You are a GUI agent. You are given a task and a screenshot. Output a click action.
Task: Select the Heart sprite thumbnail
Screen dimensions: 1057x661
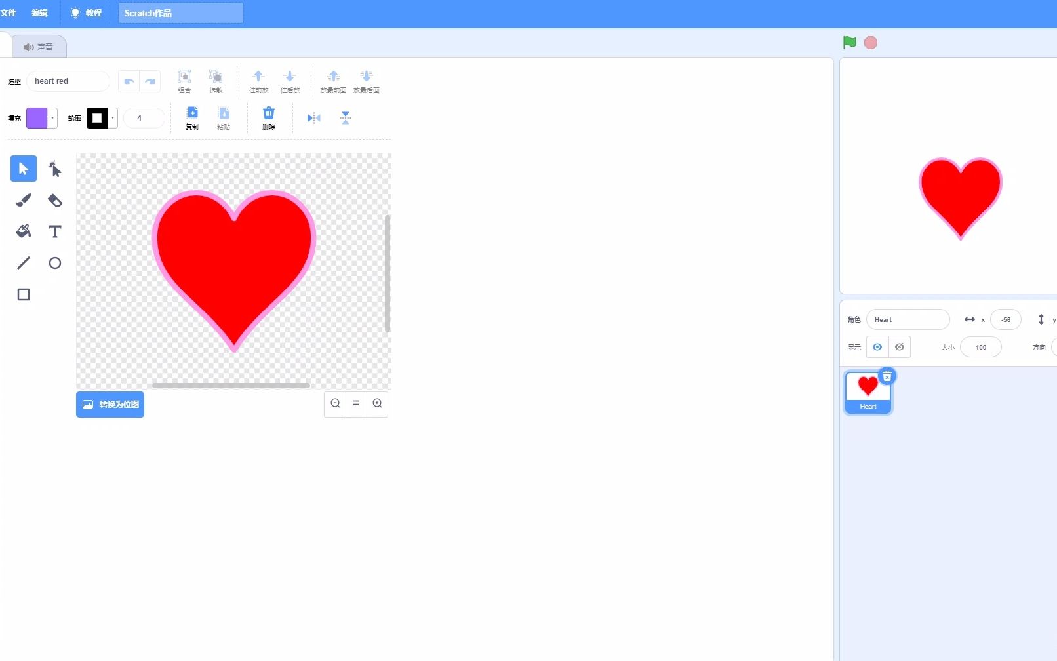868,393
